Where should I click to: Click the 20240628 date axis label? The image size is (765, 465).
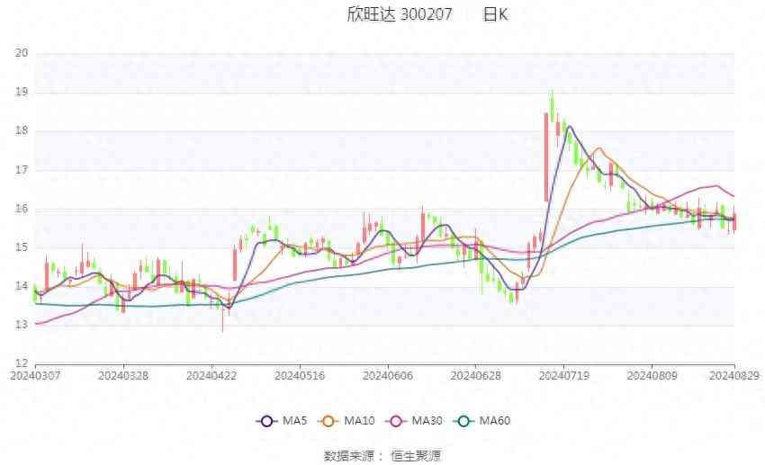(475, 374)
